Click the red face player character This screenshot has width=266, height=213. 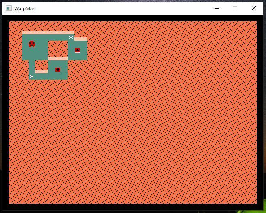coord(32,44)
